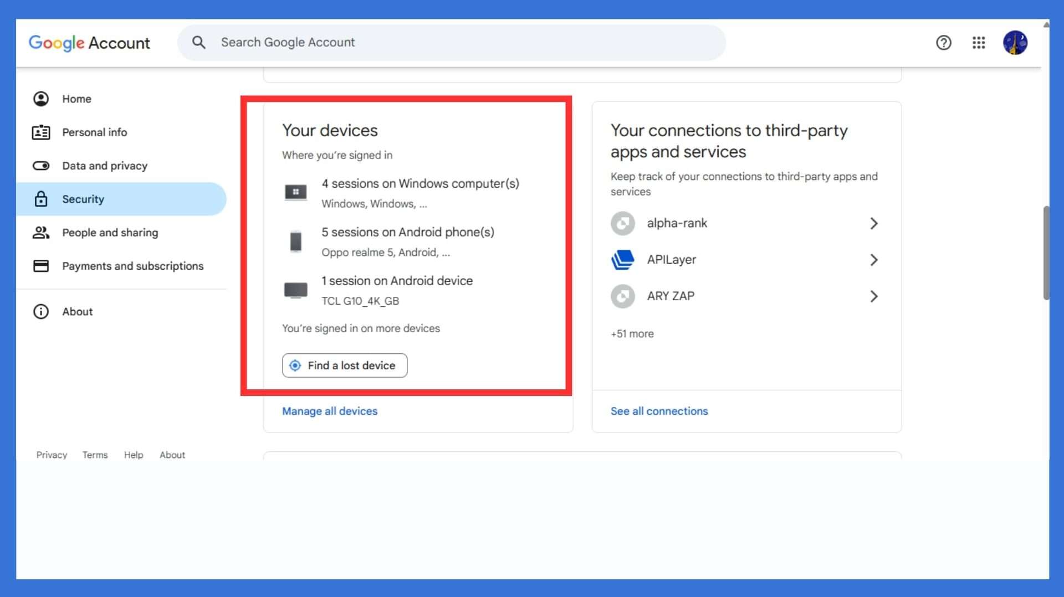1064x597 pixels.
Task: Click the People and sharing icon
Action: click(41, 233)
